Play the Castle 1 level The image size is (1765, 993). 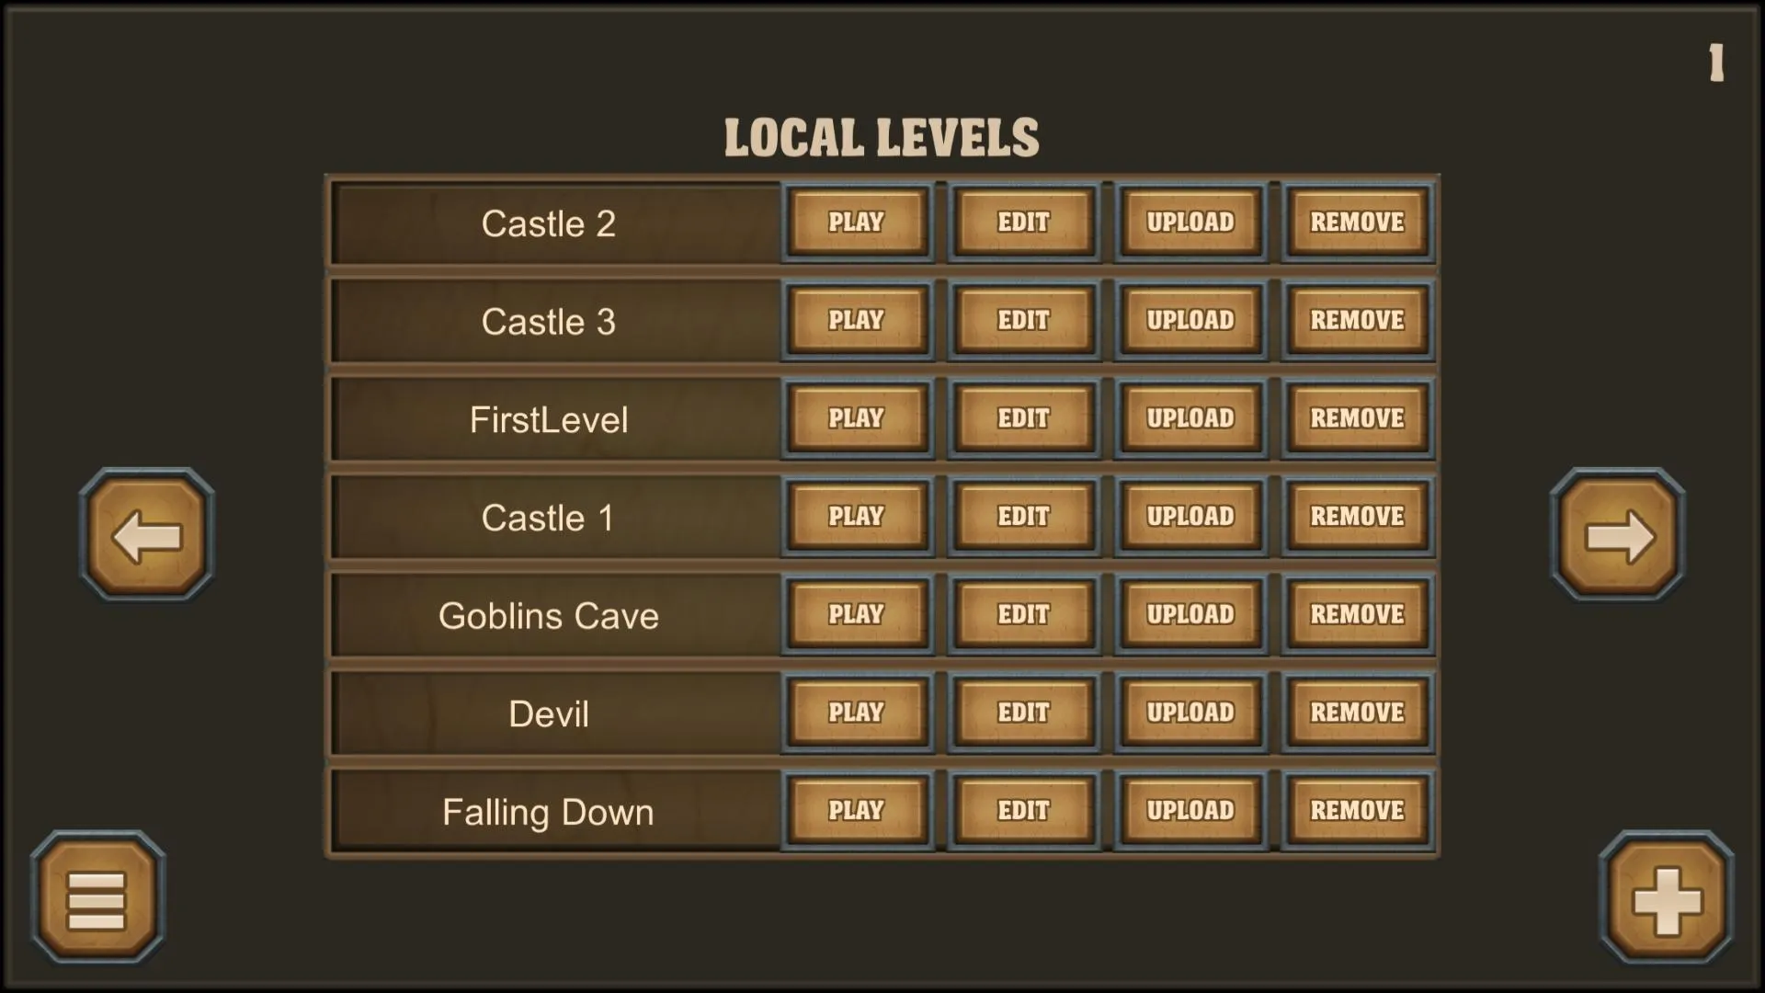(x=856, y=517)
